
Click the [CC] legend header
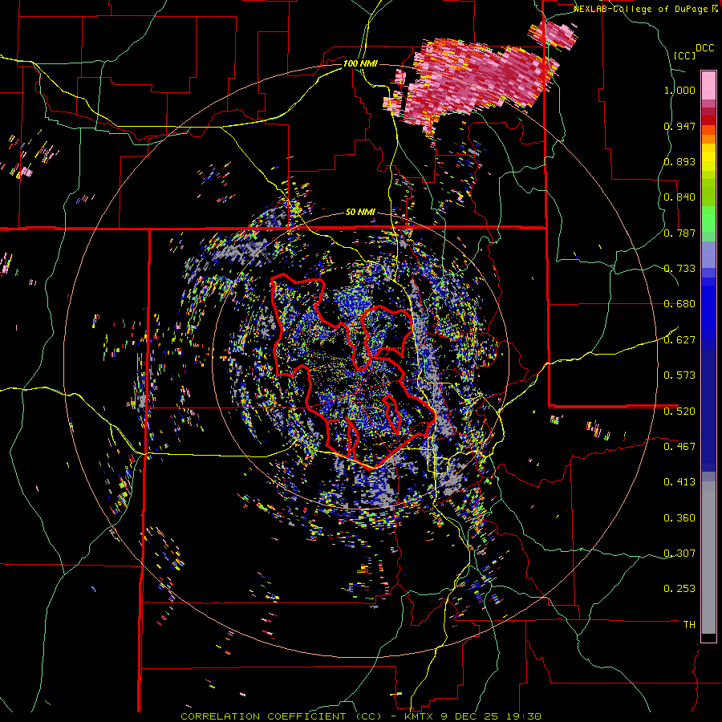(685, 55)
